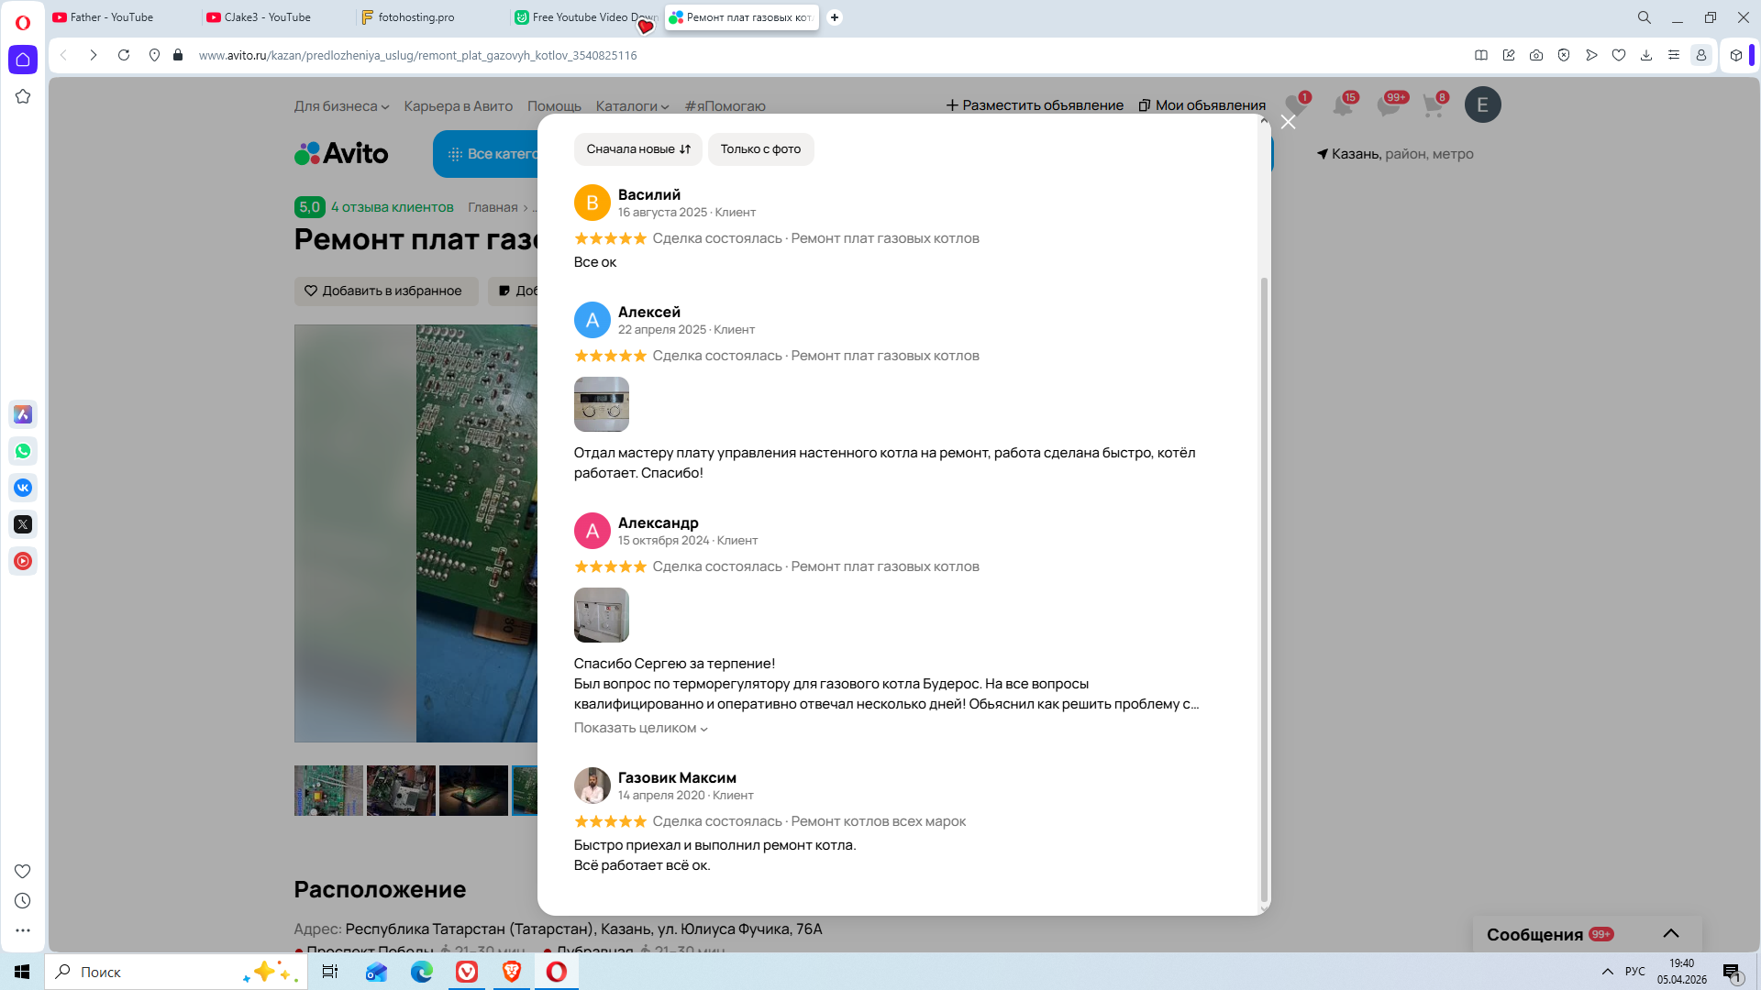The height and width of the screenshot is (990, 1761).
Task: Reload the Avito page
Action: point(124,55)
